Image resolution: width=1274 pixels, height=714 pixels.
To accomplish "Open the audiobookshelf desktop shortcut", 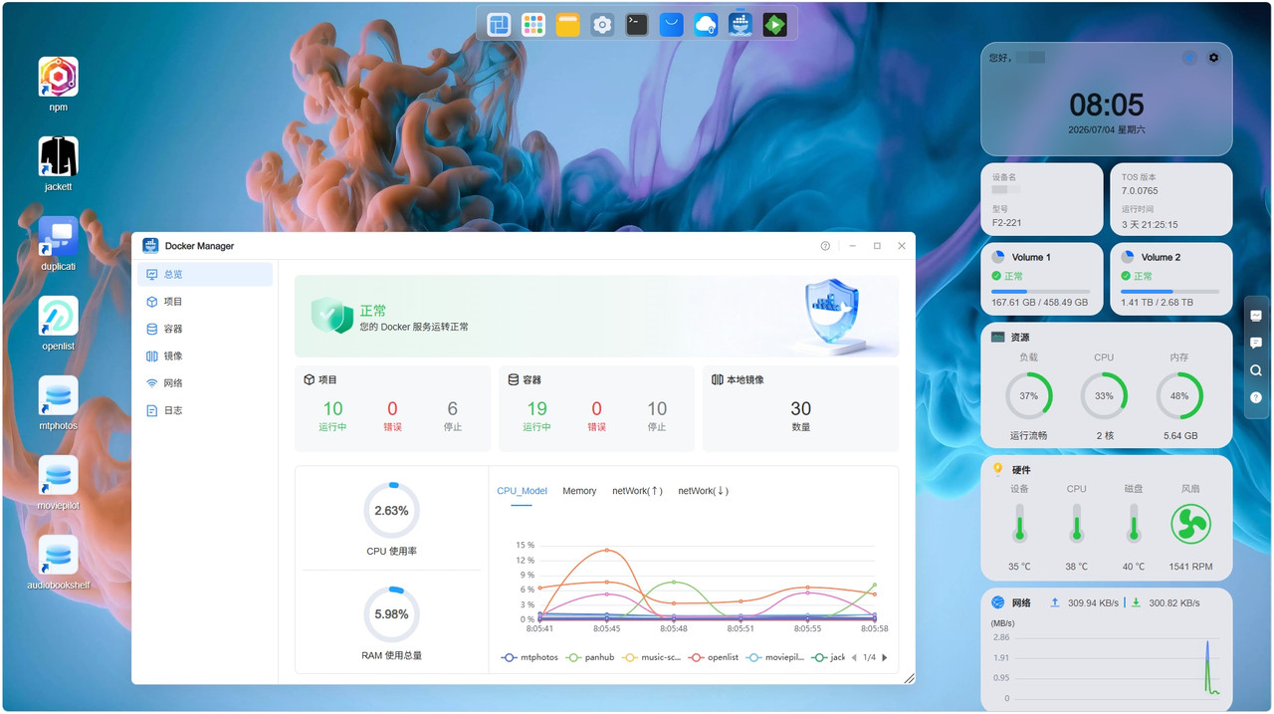I will [58, 556].
